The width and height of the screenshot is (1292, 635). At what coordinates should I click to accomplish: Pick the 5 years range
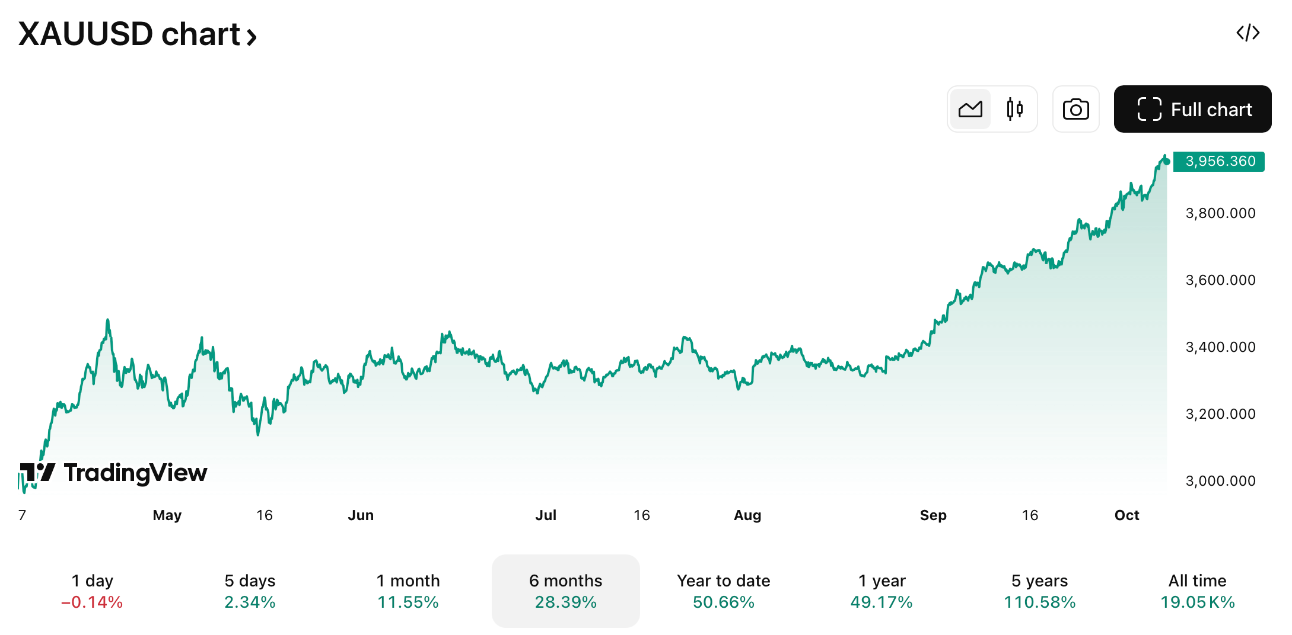pos(1039,591)
